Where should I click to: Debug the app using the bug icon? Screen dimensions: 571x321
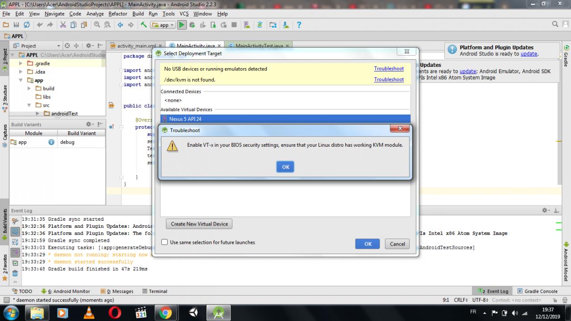pos(192,25)
